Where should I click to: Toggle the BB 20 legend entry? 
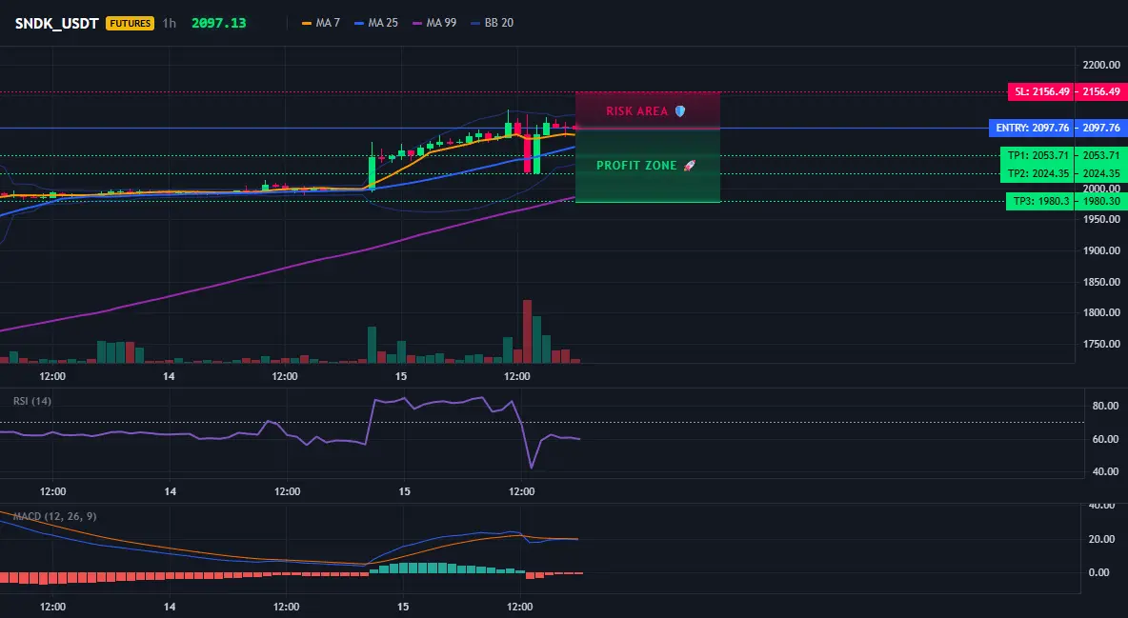point(492,23)
